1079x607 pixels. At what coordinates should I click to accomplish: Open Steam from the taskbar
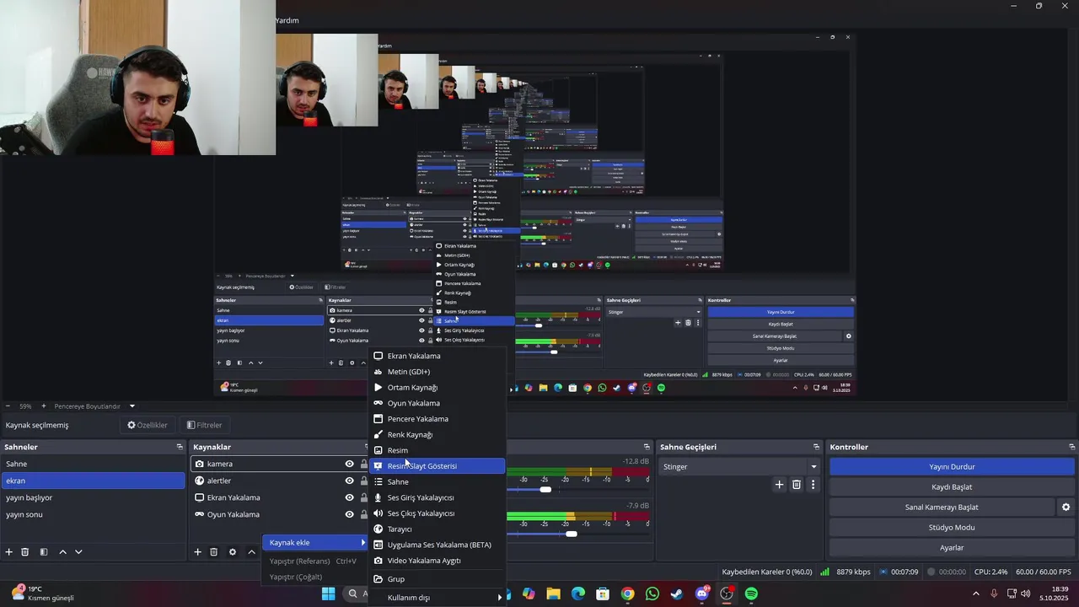point(677,594)
